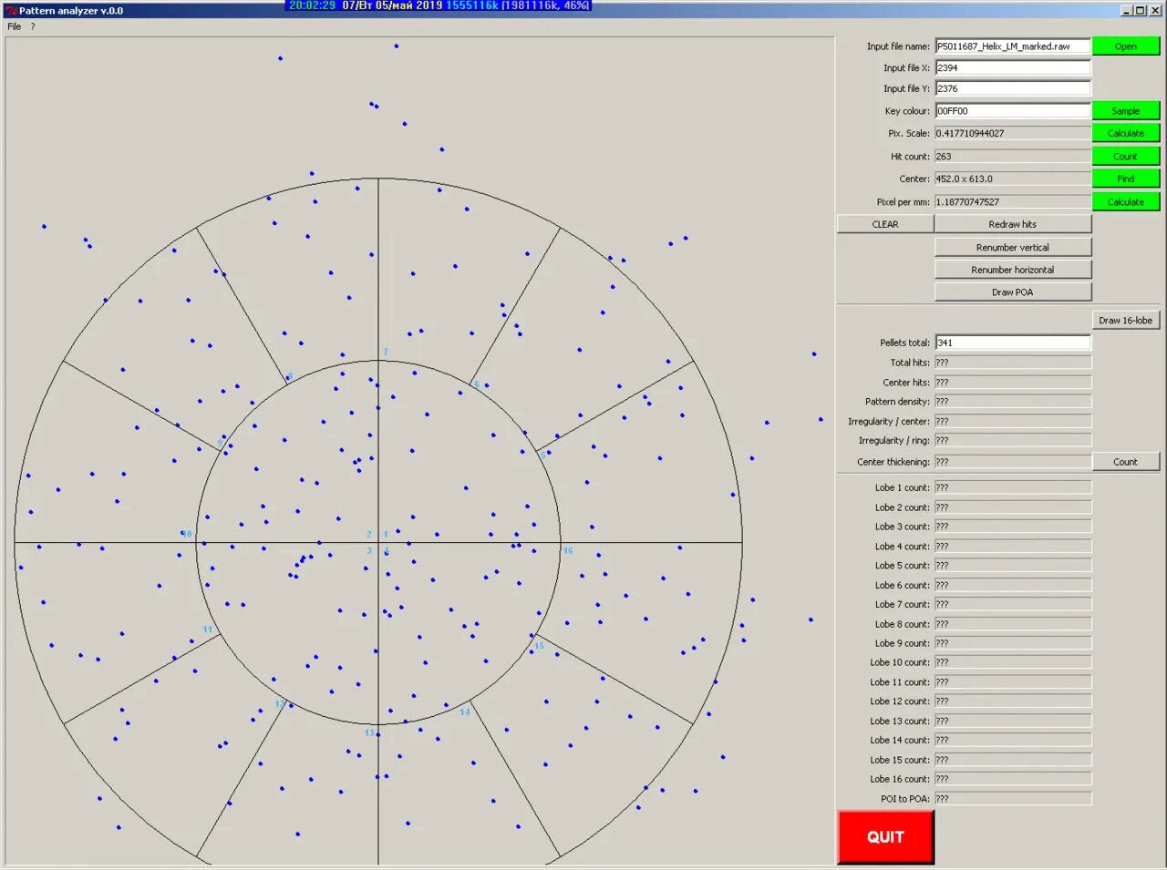Image resolution: width=1167 pixels, height=870 pixels.
Task: Click the red QUIT button
Action: point(885,837)
